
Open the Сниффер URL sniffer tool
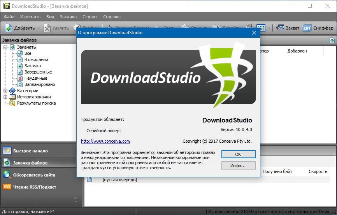click(318, 28)
